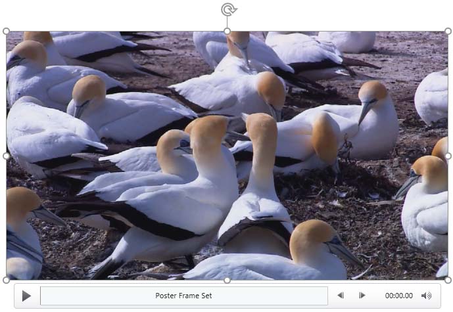Click the left end of the video timeline
Screen dimensions: 453x312
point(43,296)
